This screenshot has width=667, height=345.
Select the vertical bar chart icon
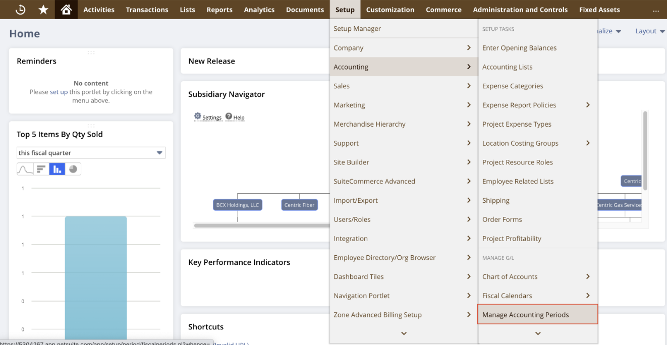[57, 169]
